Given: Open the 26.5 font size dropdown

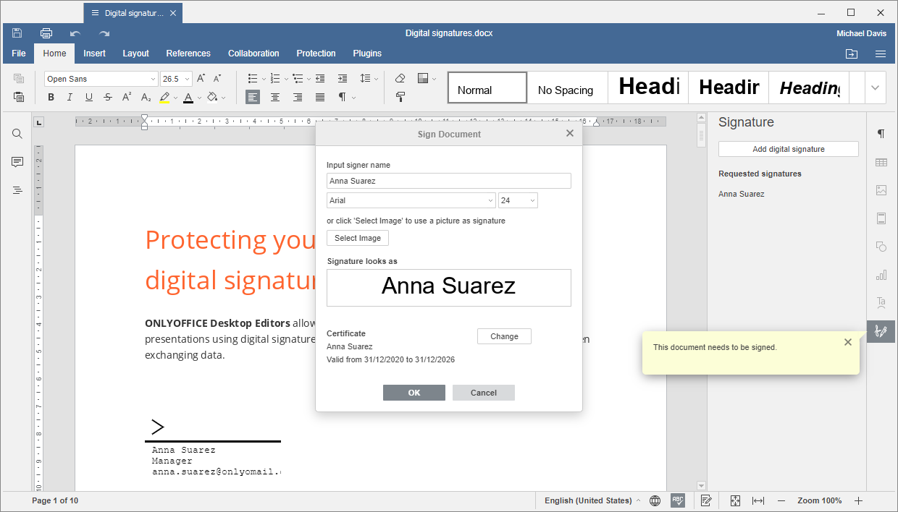Looking at the screenshot, I should coord(188,79).
